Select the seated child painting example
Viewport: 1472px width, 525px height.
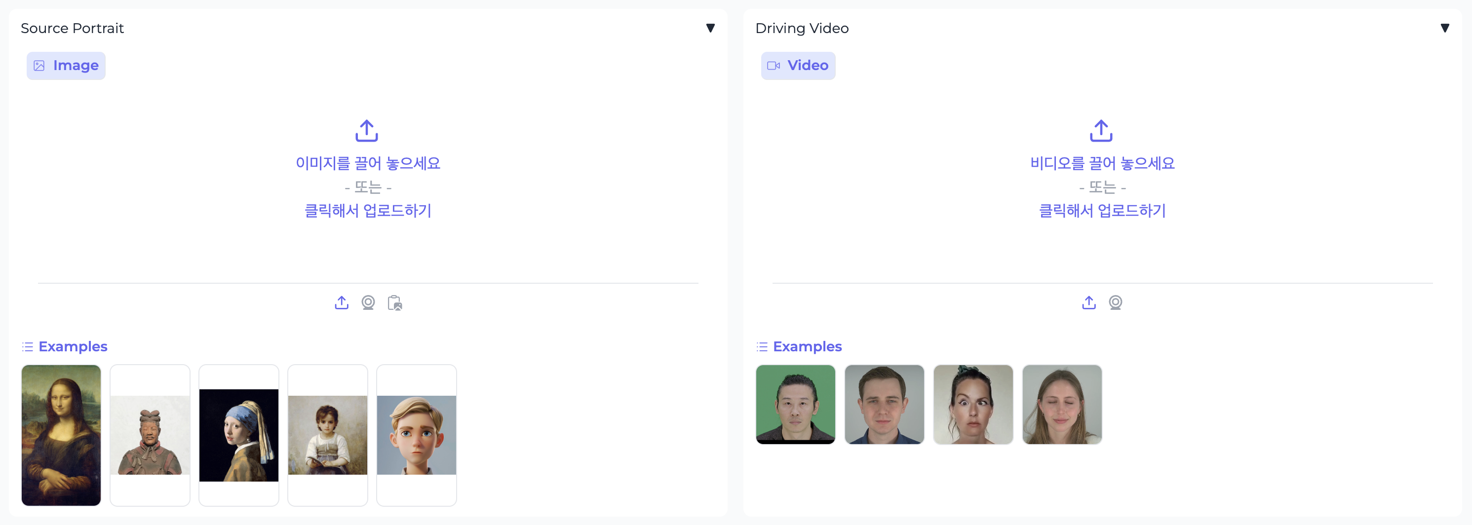click(x=327, y=435)
